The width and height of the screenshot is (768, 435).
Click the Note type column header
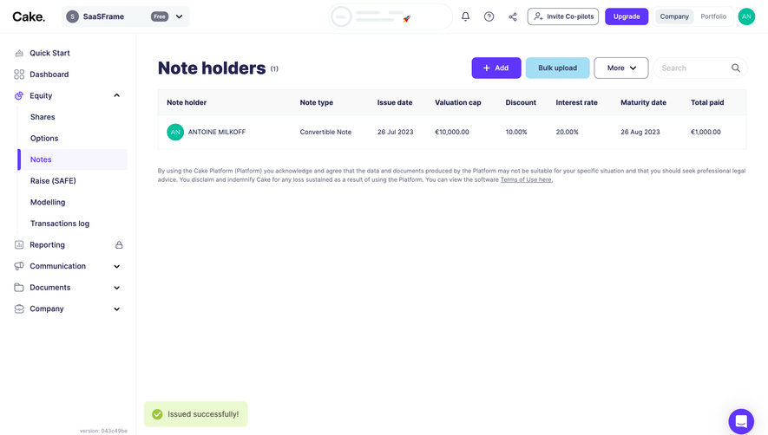pos(317,103)
